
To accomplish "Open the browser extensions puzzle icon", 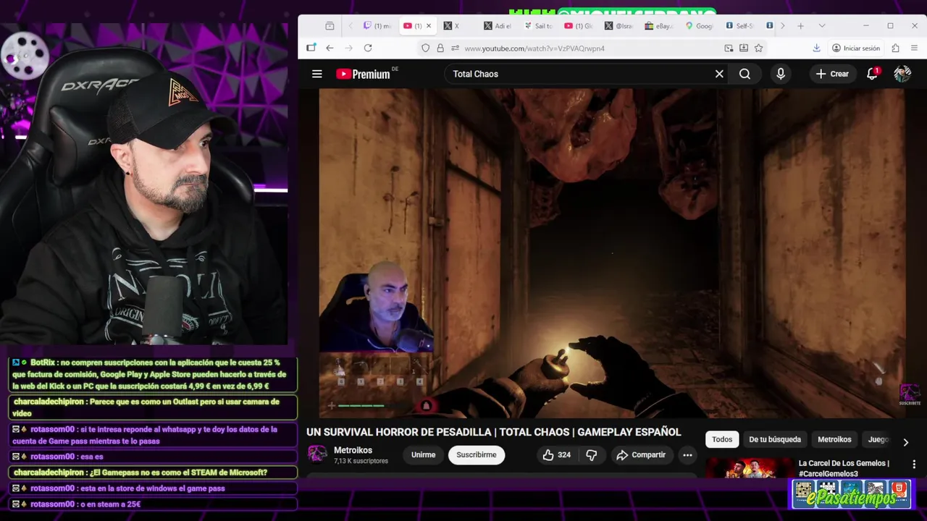I will point(896,48).
